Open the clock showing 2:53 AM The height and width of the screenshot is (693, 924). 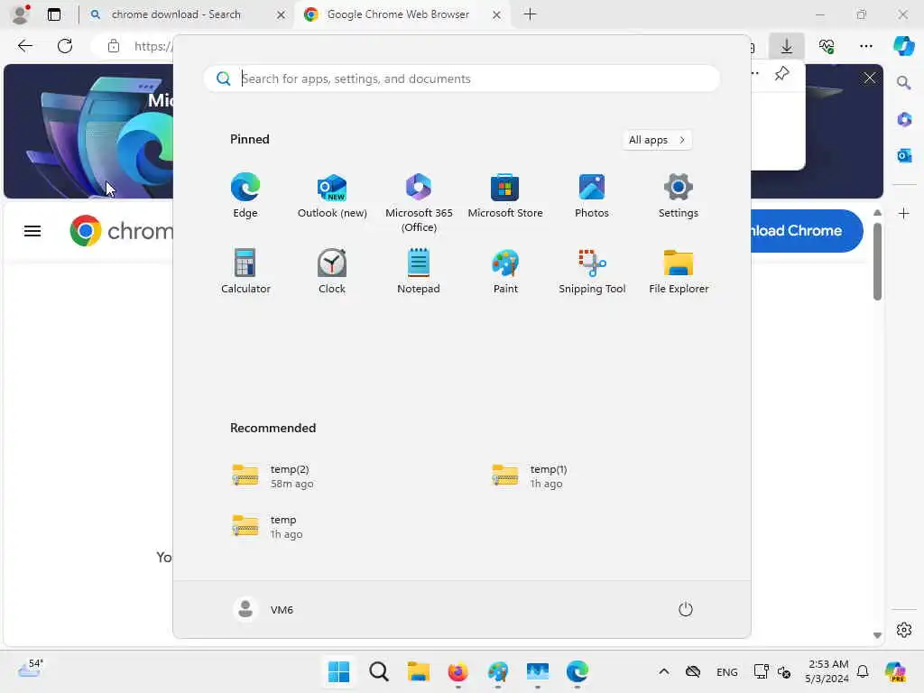click(x=827, y=671)
